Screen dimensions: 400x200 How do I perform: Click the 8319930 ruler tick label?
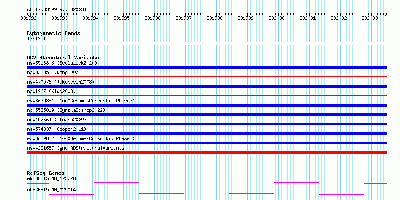click(x=61, y=18)
